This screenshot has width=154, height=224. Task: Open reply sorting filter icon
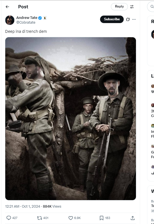(x=132, y=7)
